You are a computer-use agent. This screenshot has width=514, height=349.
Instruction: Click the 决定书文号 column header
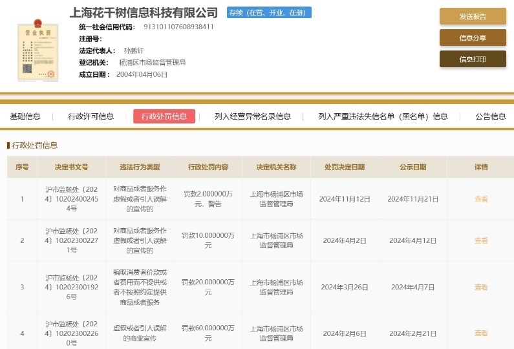(72, 167)
